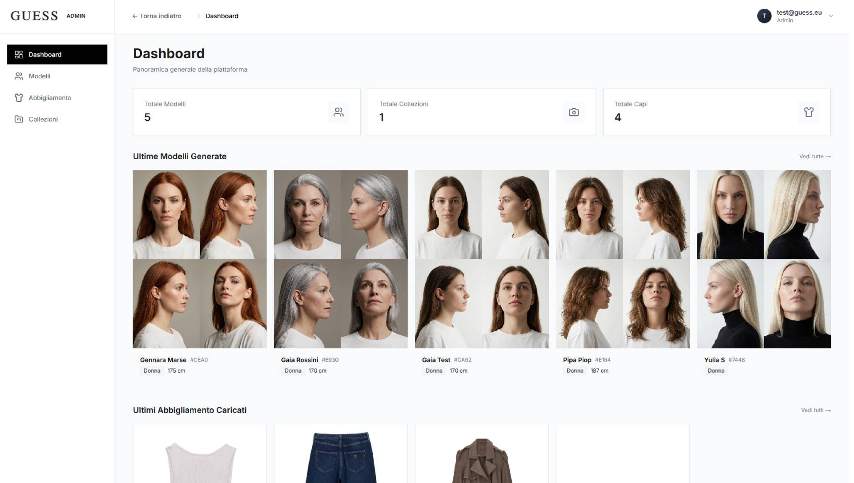
Task: Open the blue denim jeans clothing item
Action: pos(341,456)
